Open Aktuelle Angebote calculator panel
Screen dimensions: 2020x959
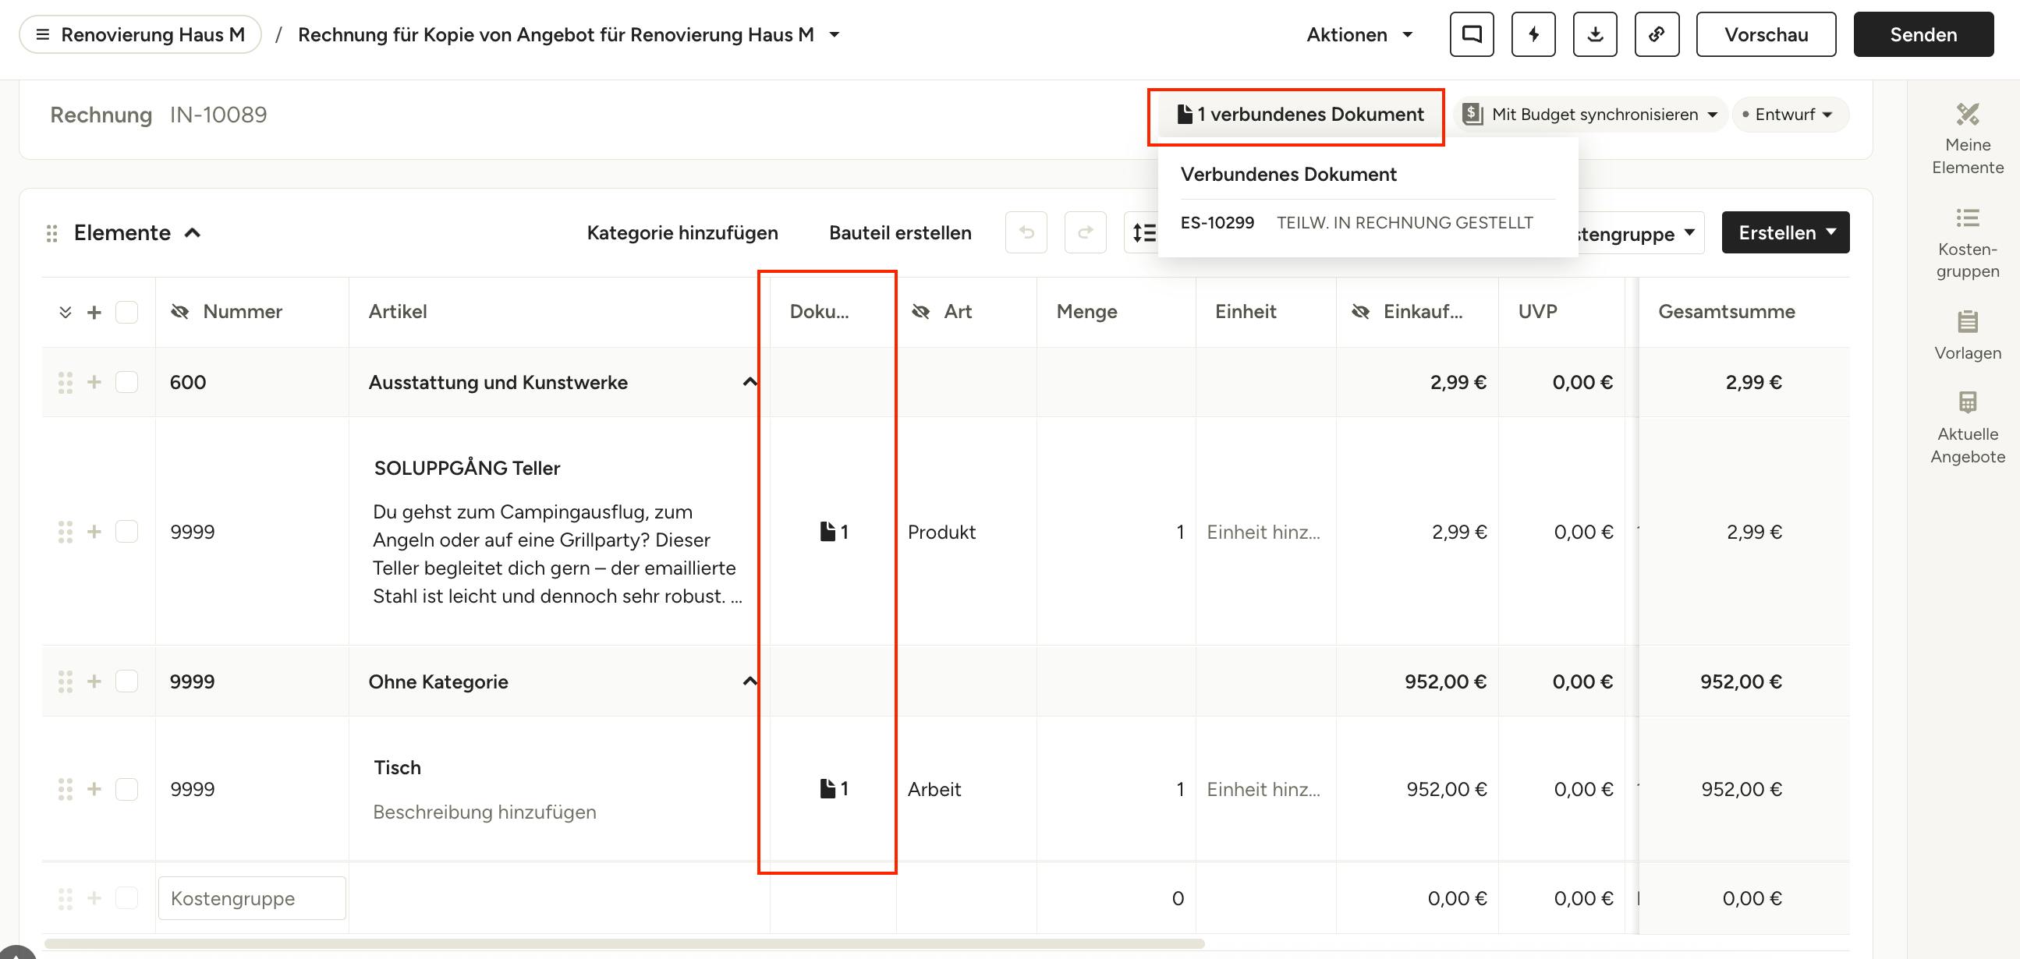click(x=1967, y=428)
